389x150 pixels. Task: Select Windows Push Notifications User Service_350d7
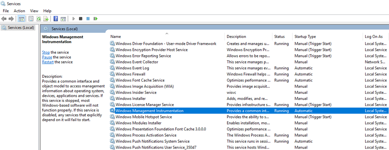[x=156, y=147]
